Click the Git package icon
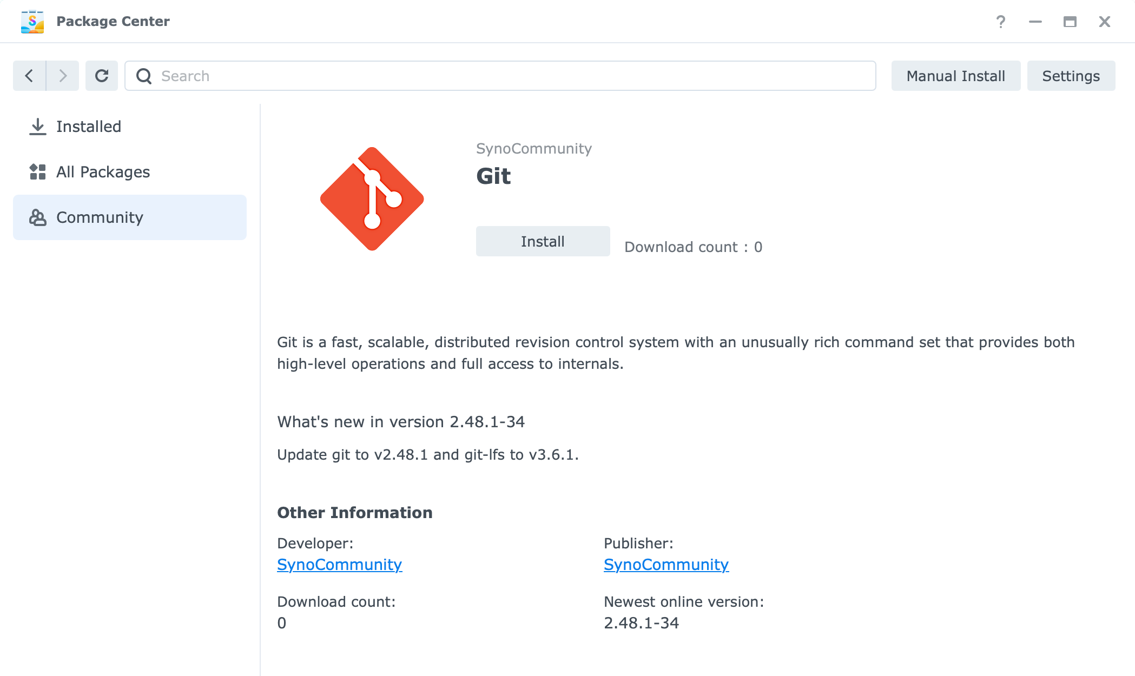Viewport: 1135px width, 676px height. point(373,199)
